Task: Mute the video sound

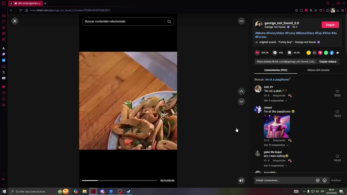Action: pyautogui.click(x=241, y=180)
